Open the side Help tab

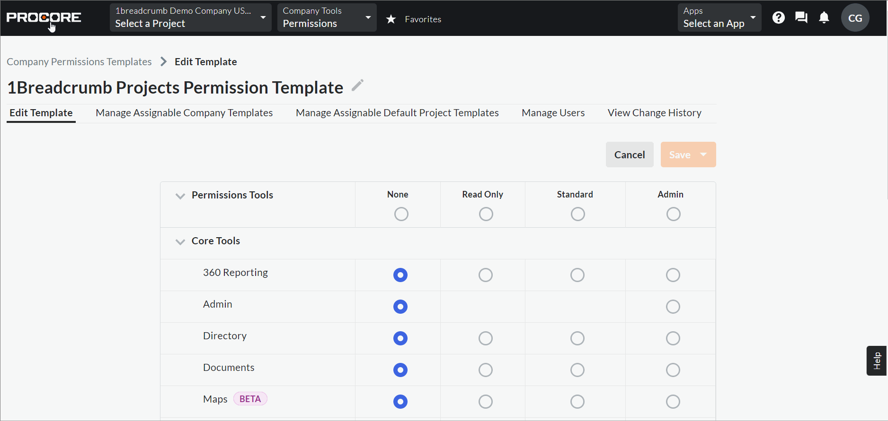click(877, 361)
